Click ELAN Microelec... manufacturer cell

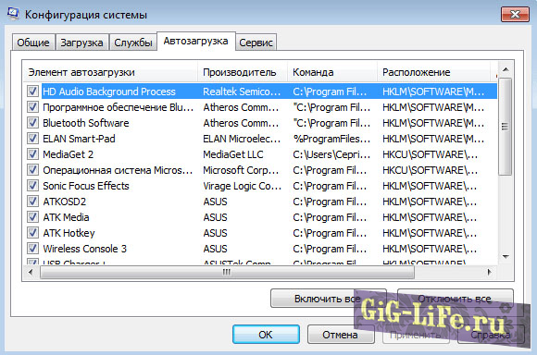coord(242,139)
